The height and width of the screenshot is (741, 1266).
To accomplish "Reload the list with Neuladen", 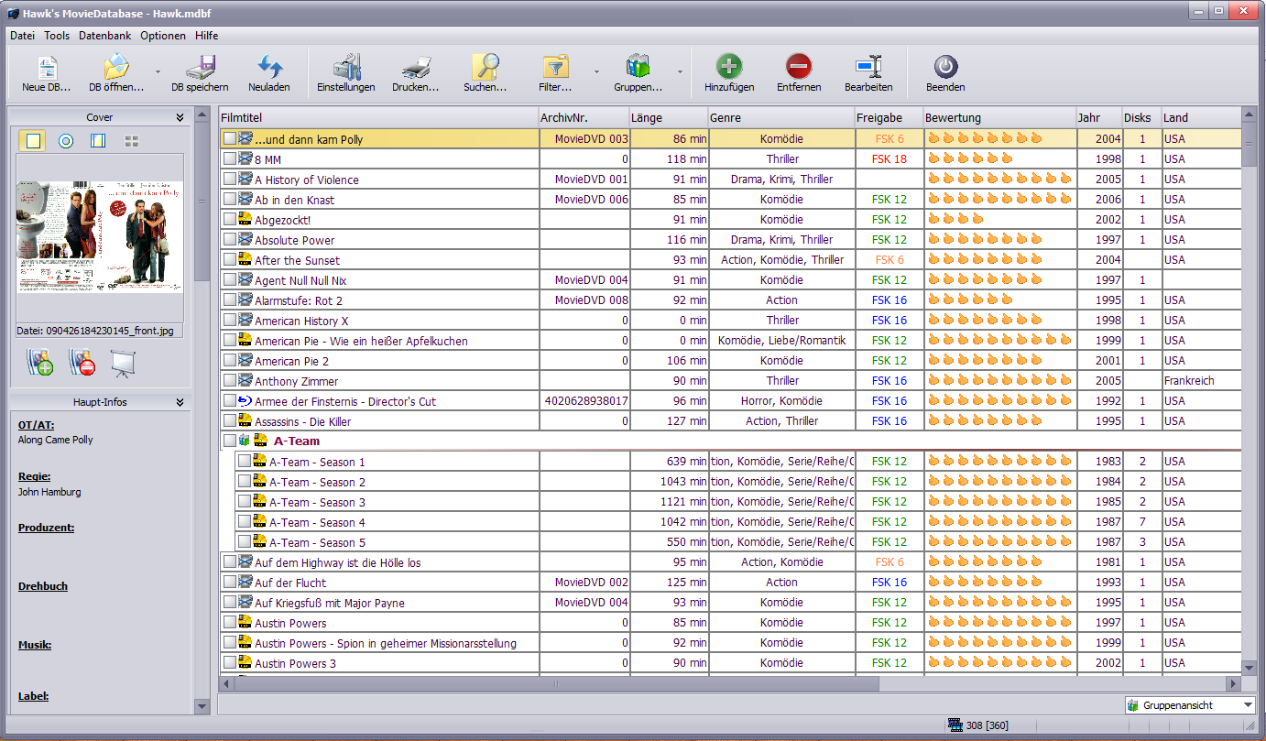I will [x=269, y=74].
